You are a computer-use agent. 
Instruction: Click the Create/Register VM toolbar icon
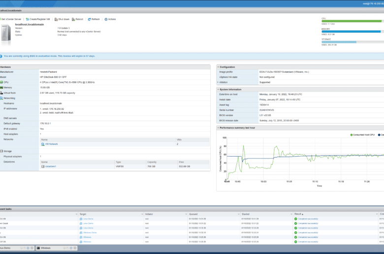[28, 19]
